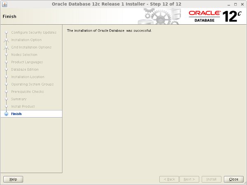Close the window via title bar X
The width and height of the screenshot is (247, 185).
(242, 5)
